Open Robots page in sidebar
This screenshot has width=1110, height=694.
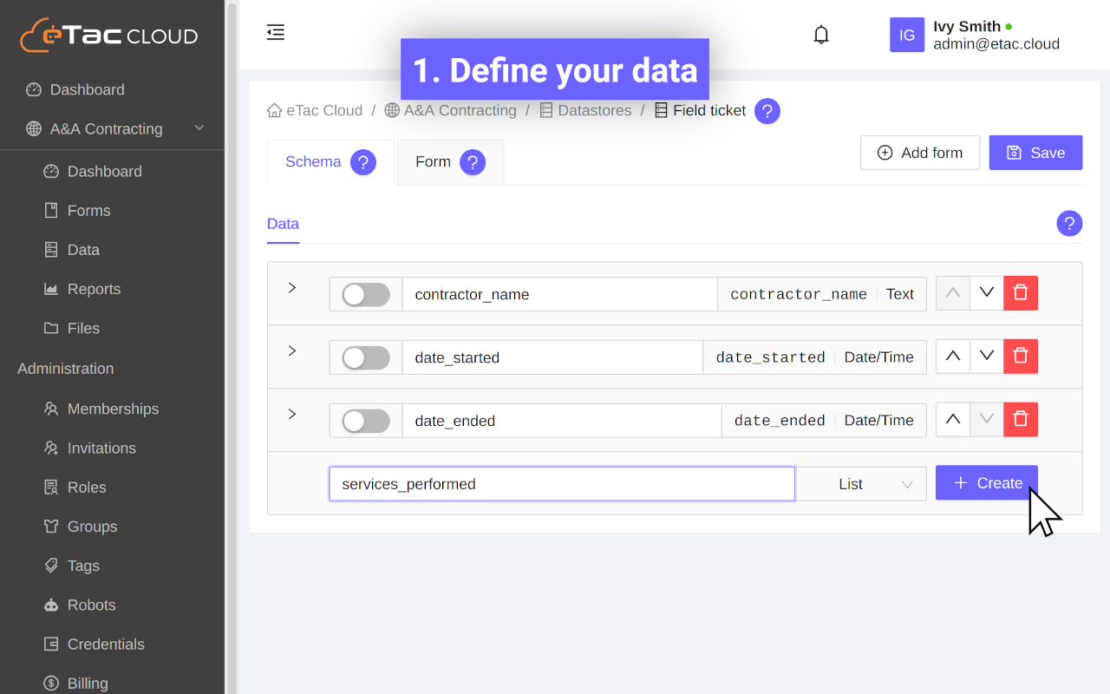point(91,605)
